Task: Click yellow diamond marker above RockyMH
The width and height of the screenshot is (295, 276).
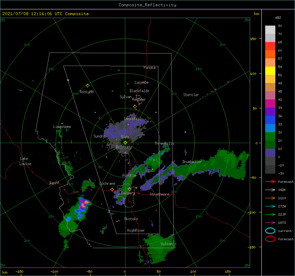Action: tap(88, 86)
